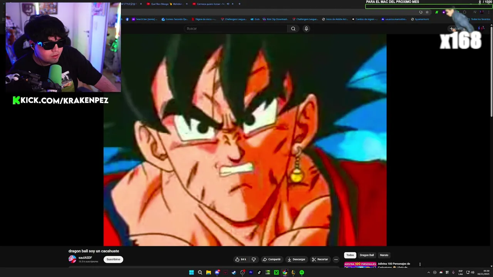Open Google Chrome from taskbar
The height and width of the screenshot is (277, 493).
pyautogui.click(x=285, y=272)
